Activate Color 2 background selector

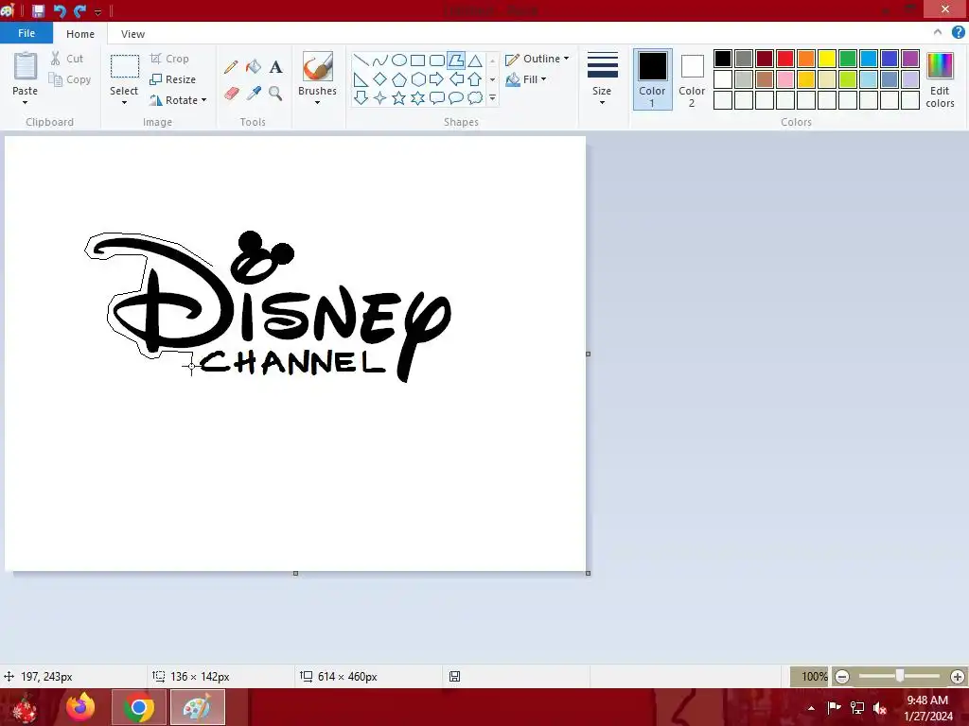(692, 79)
